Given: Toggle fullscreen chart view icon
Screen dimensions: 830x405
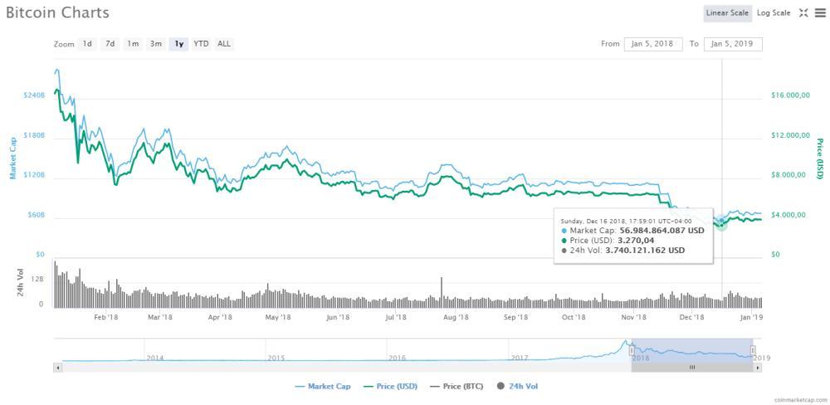Looking at the screenshot, I should [x=803, y=13].
